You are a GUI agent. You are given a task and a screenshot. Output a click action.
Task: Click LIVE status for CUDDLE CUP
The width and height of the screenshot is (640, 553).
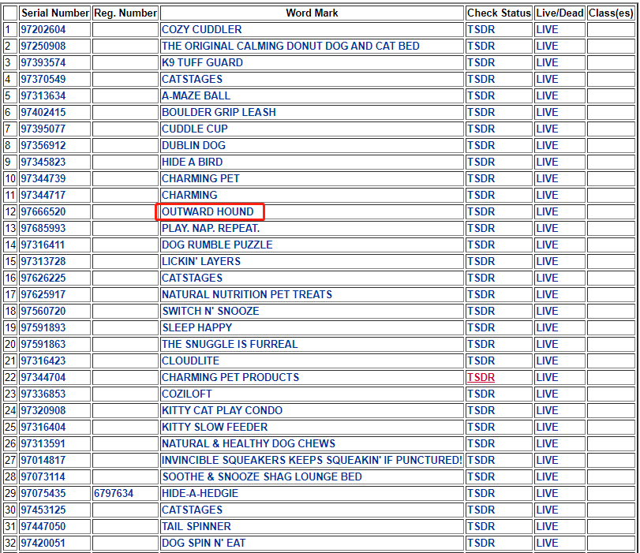pyautogui.click(x=547, y=129)
